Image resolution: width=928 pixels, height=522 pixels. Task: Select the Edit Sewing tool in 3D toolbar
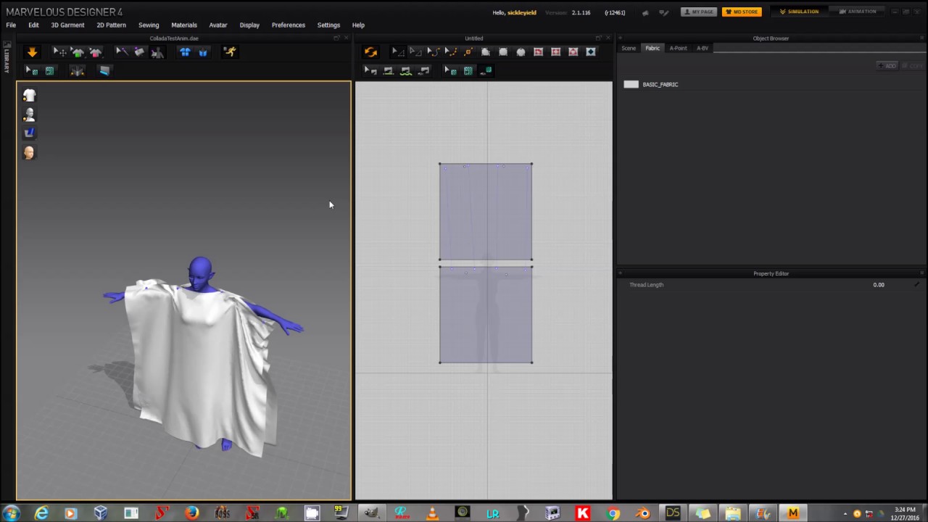point(122,52)
